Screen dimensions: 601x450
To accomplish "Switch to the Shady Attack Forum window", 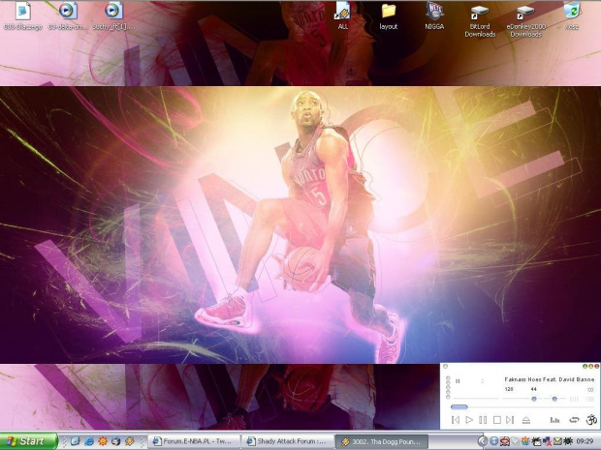I will [288, 441].
